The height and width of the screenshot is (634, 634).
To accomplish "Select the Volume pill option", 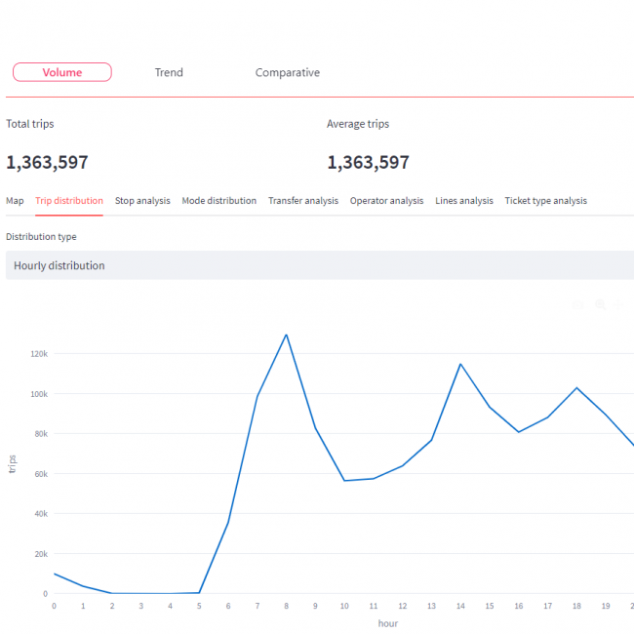I will 62,72.
